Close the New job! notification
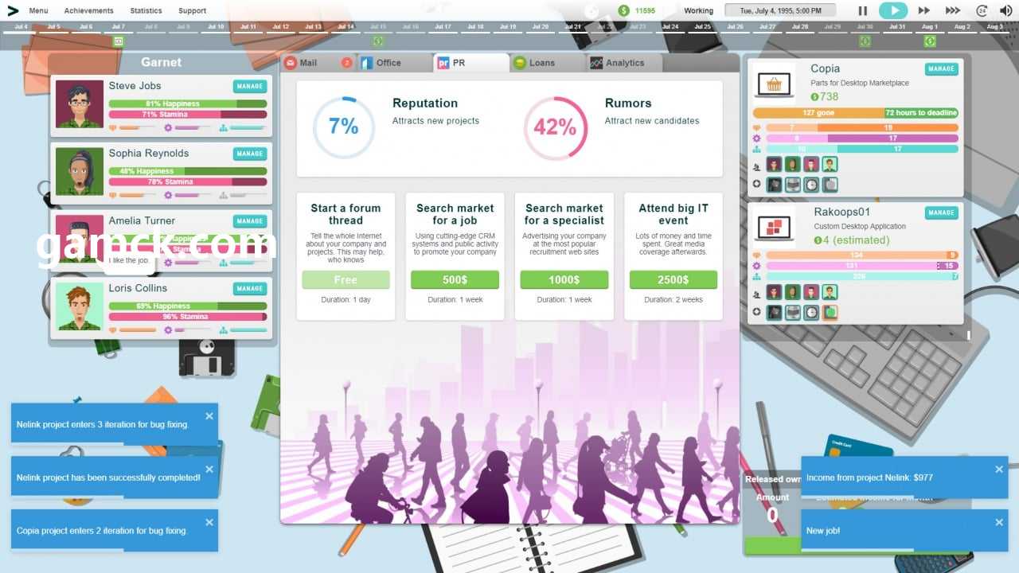The image size is (1019, 573). coord(999,522)
